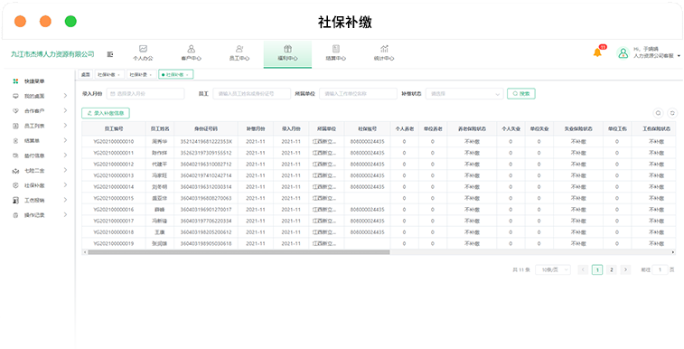Open notifications via the orange bell icon
The width and height of the screenshot is (684, 349).
(x=597, y=52)
